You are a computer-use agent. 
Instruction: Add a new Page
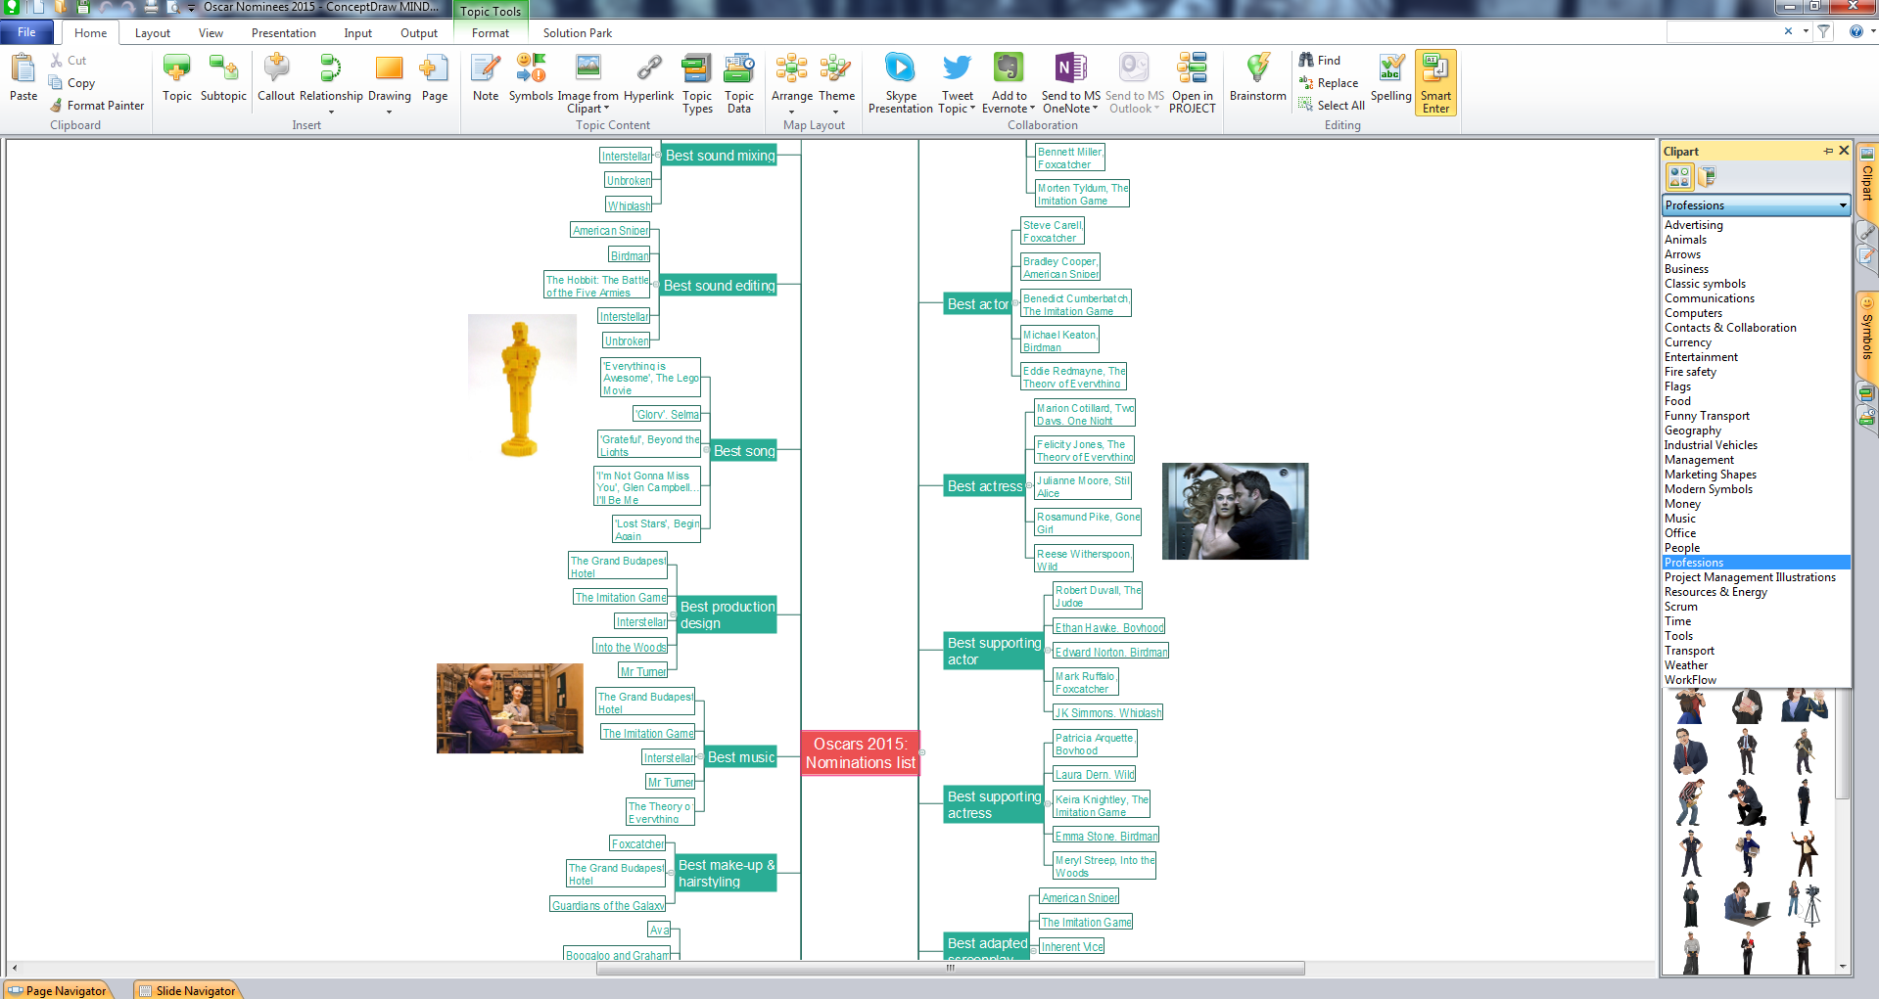[x=435, y=78]
